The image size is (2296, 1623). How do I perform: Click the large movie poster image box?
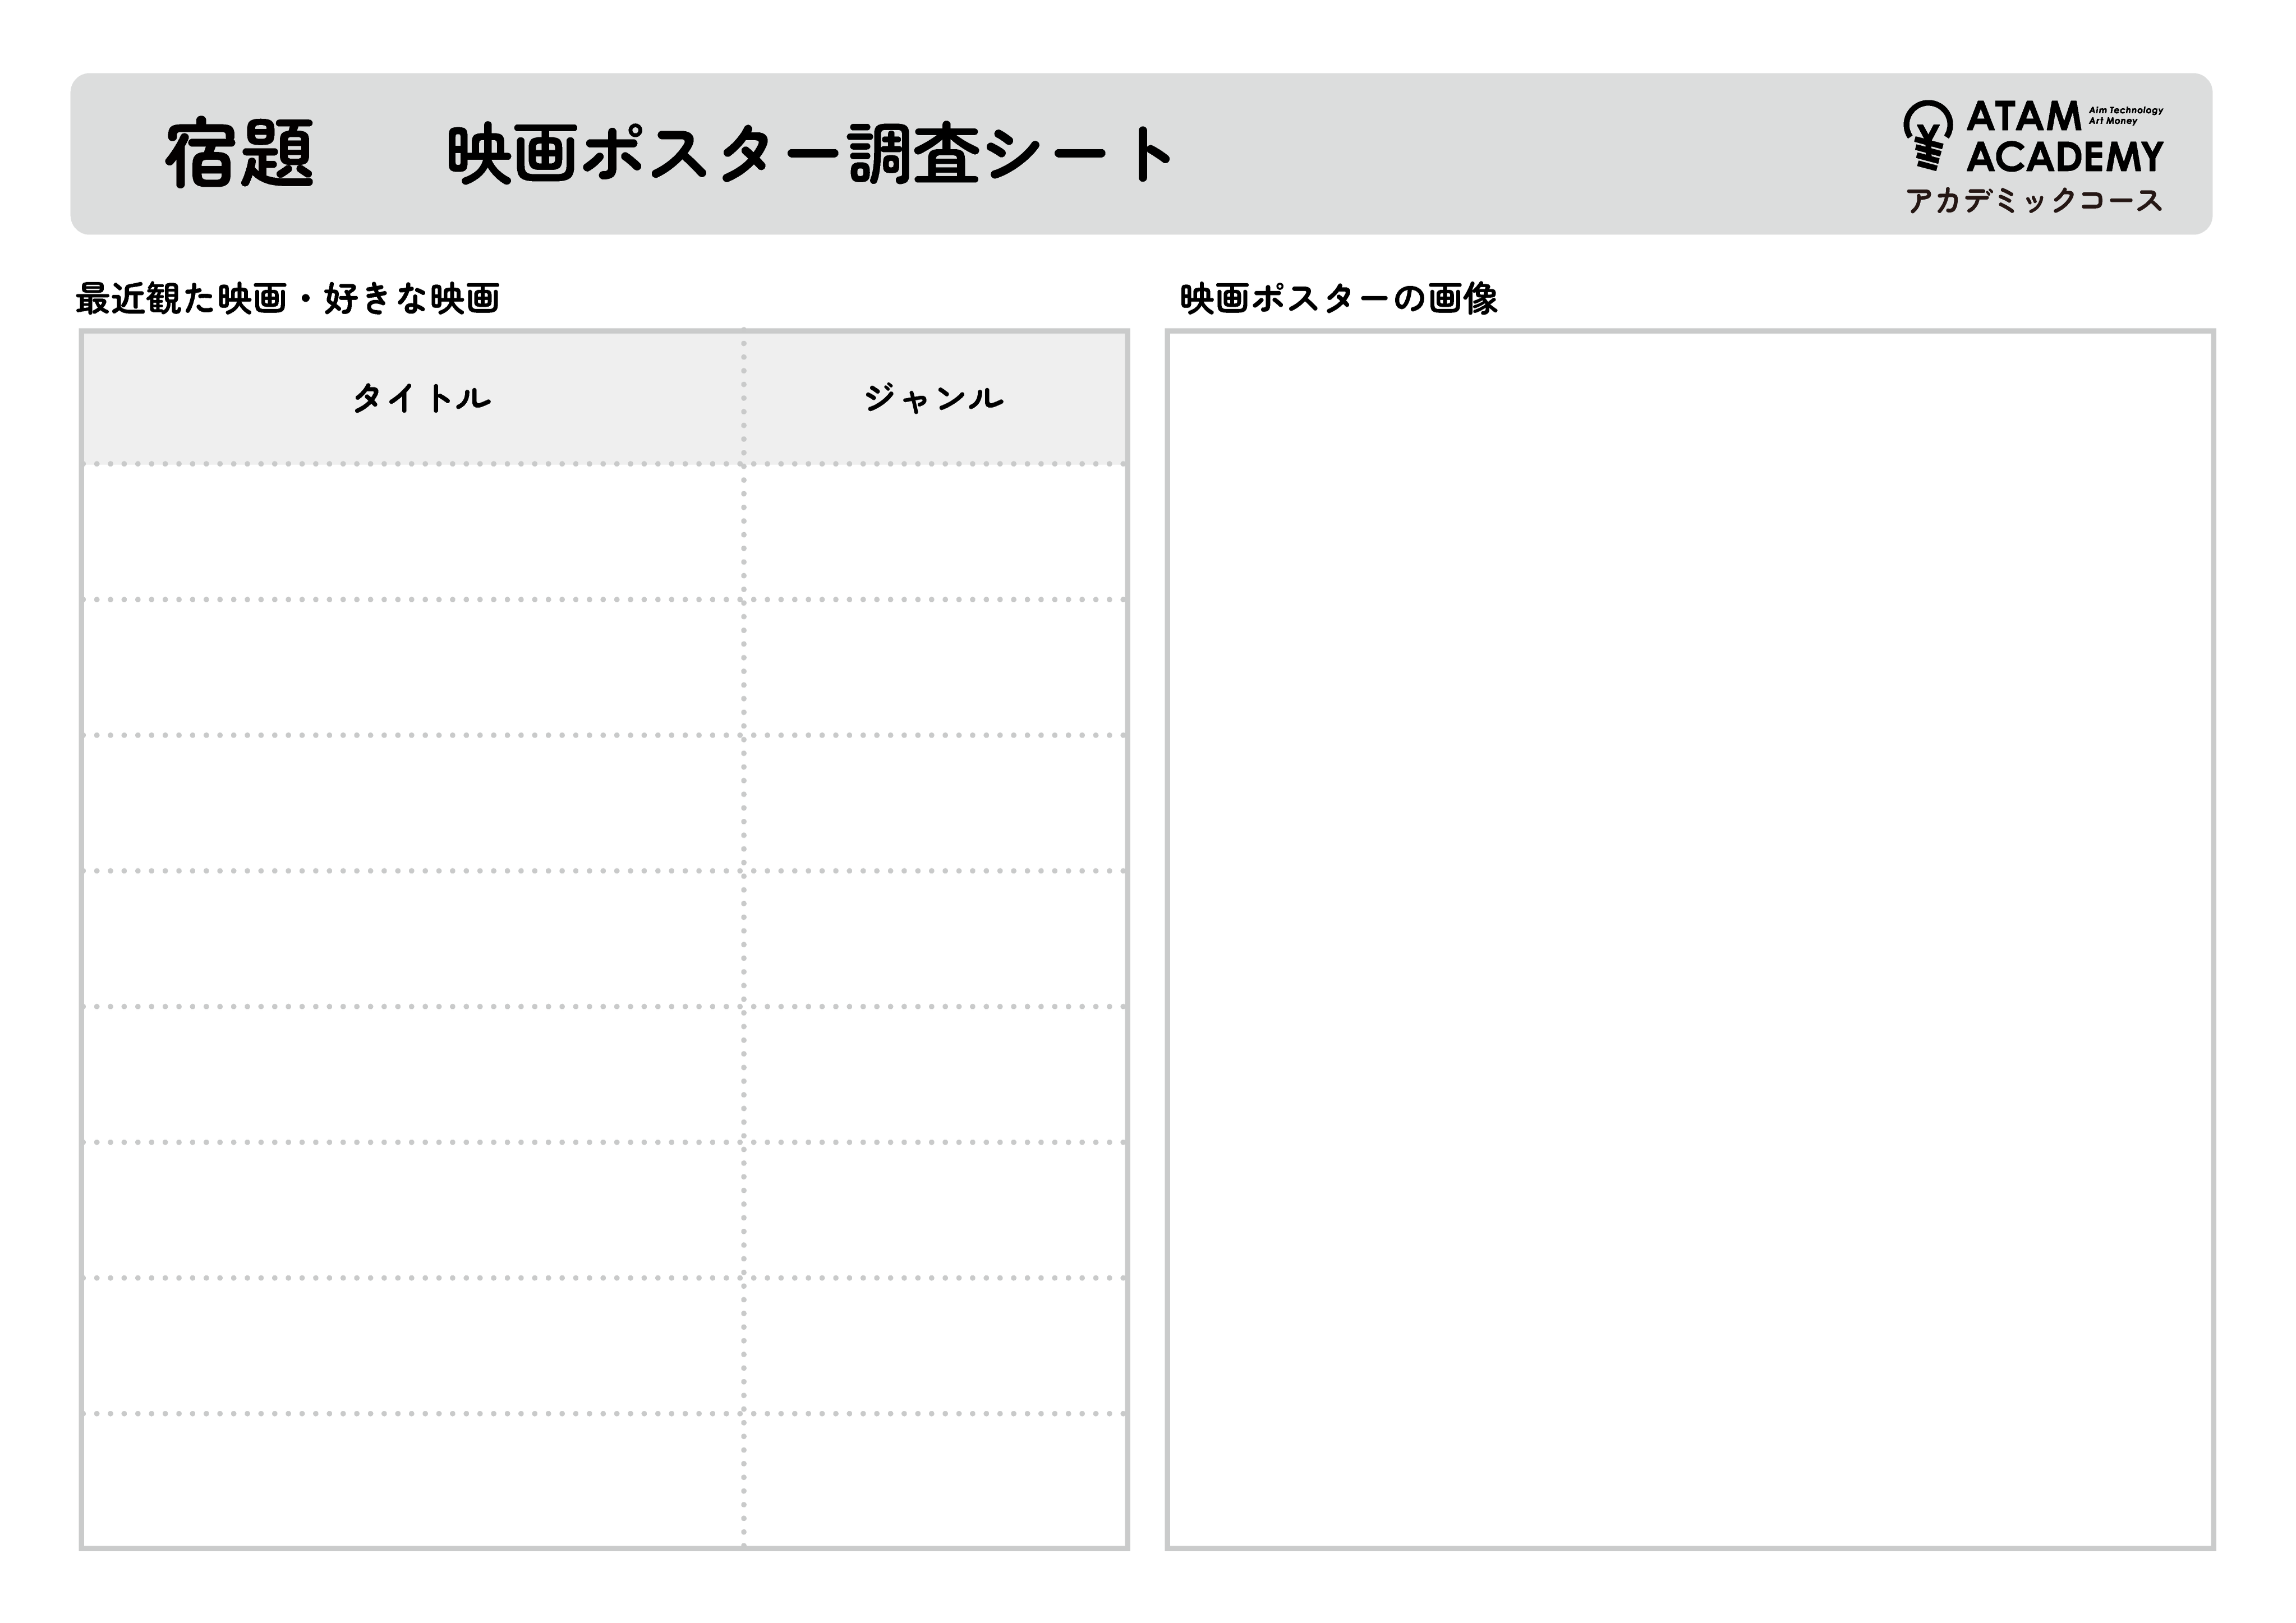pos(1690,939)
